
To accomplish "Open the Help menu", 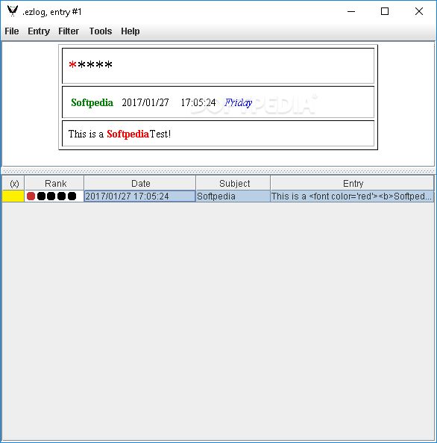I will [x=130, y=31].
